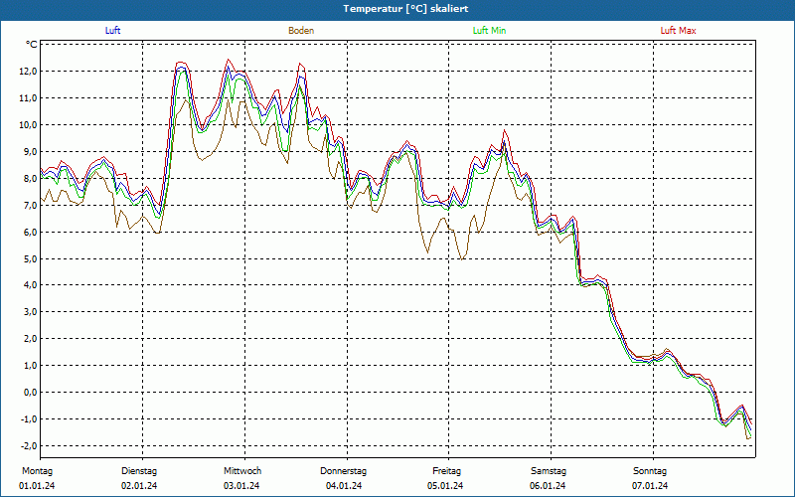The height and width of the screenshot is (497, 795).
Task: Click the 2,0 y-axis value
Action: 31,339
